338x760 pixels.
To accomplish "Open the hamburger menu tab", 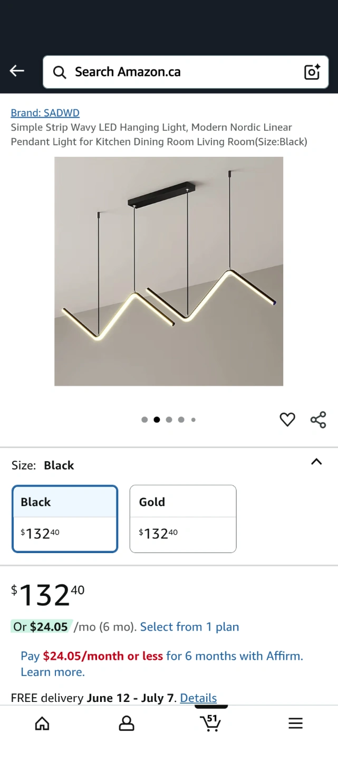I will click(x=296, y=723).
